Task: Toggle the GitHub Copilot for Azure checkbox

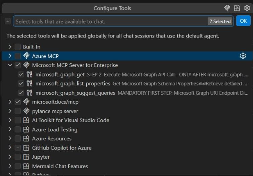Action: (18, 148)
